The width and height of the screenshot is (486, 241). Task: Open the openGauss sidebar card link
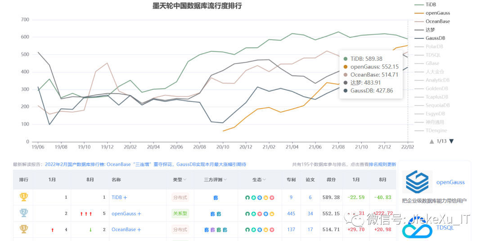tap(450, 182)
